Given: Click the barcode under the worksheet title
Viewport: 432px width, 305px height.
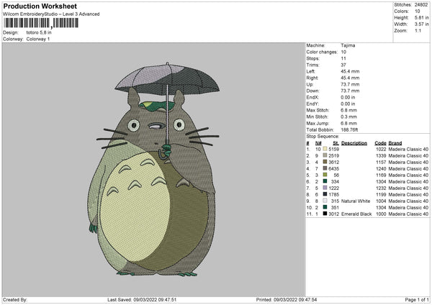Looking at the screenshot, I should coord(41,23).
